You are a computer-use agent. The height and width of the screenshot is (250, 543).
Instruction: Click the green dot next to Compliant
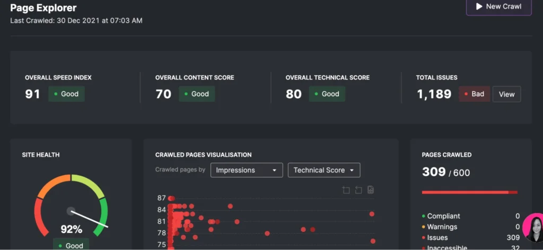coord(423,216)
